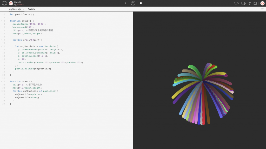Viewport: 266px width, 149px height.
Task: Open the comments icon
Action: click(x=243, y=3)
